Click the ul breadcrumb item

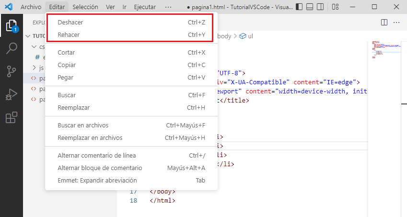tap(246, 36)
